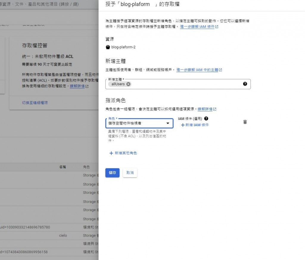Click the 指派角色 section heading
The width and height of the screenshot is (305, 260).
[x=116, y=100]
